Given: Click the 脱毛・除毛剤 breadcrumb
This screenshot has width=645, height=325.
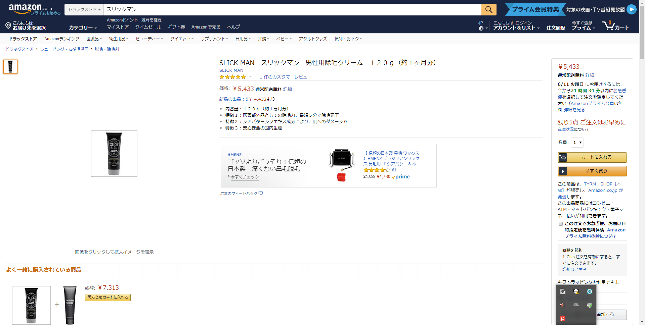Looking at the screenshot, I should [x=107, y=49].
